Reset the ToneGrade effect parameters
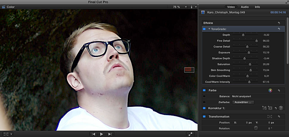 (x=279, y=29)
